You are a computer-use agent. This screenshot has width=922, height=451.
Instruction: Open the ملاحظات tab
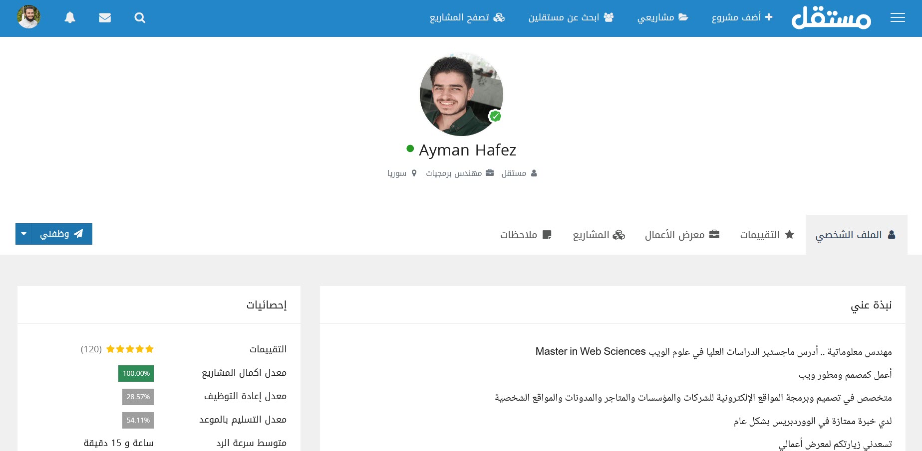pos(526,235)
